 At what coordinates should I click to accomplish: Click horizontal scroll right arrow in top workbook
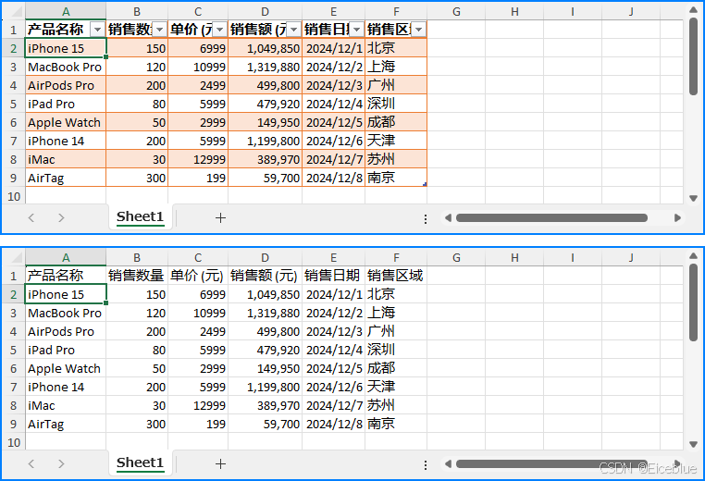click(x=677, y=218)
